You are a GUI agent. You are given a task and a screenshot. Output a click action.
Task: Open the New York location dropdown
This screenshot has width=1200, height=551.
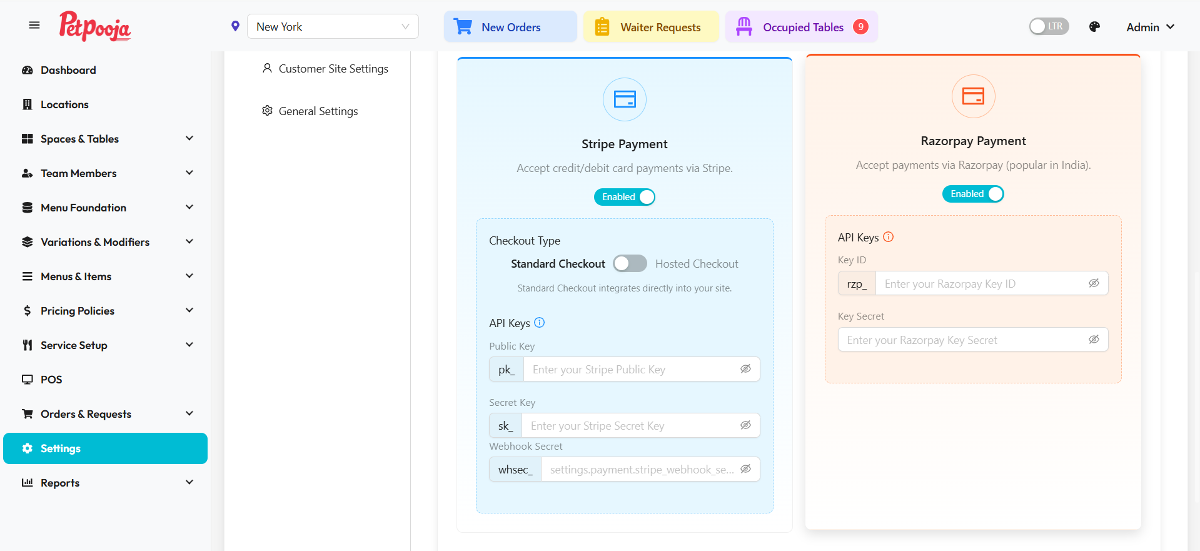pos(333,26)
